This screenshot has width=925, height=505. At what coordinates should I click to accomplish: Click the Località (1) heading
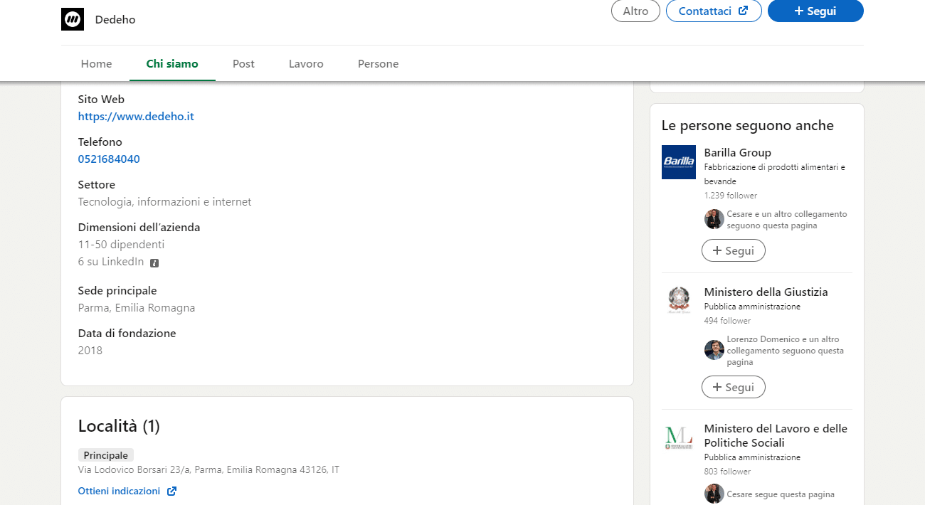coord(119,426)
